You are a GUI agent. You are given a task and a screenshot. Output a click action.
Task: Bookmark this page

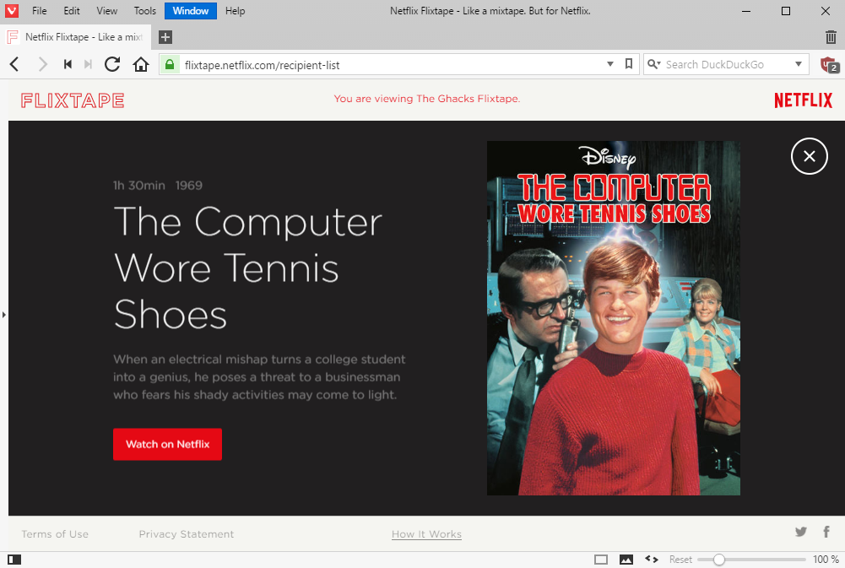point(628,64)
